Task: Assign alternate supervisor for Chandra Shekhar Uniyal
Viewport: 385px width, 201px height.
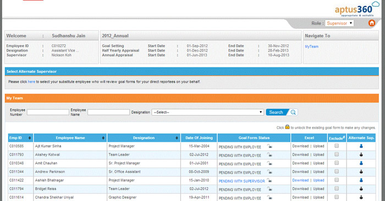Action: pos(361,197)
